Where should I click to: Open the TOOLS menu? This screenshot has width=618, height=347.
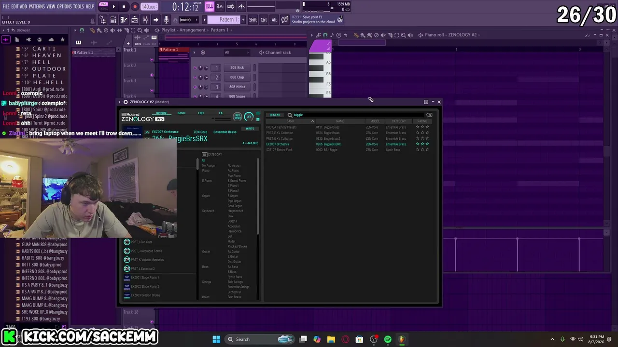coord(79,6)
